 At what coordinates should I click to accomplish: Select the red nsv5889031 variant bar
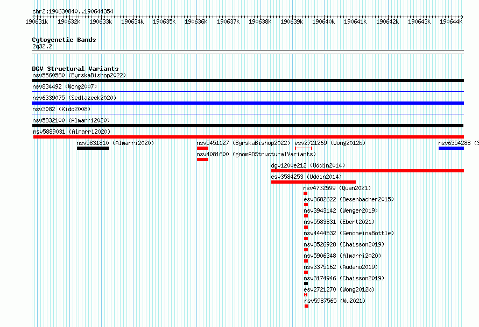coord(248,137)
